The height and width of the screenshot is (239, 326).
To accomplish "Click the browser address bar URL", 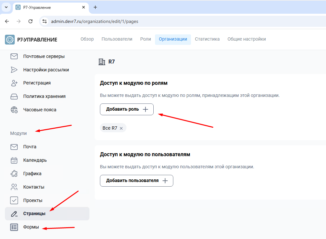I will tap(94, 21).
